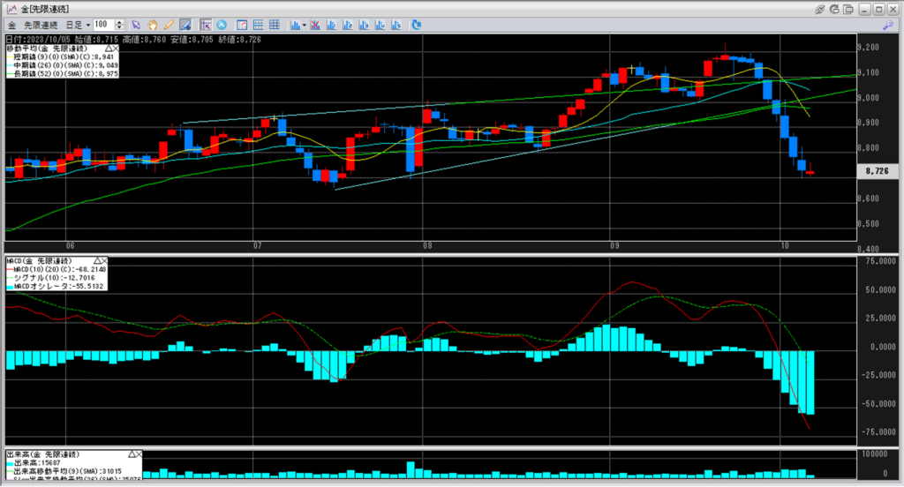Expand the chart type dropdown arrow
Viewport: 904px width, 487px height.
[301, 25]
